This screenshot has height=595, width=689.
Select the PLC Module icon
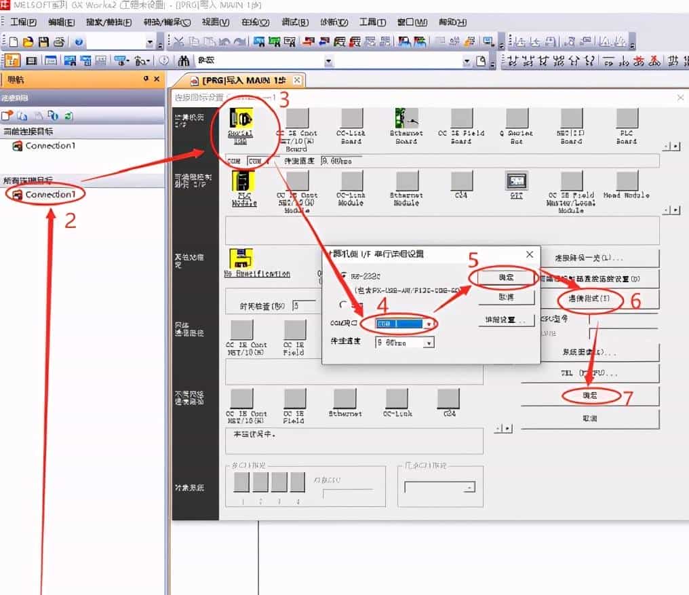coord(243,182)
